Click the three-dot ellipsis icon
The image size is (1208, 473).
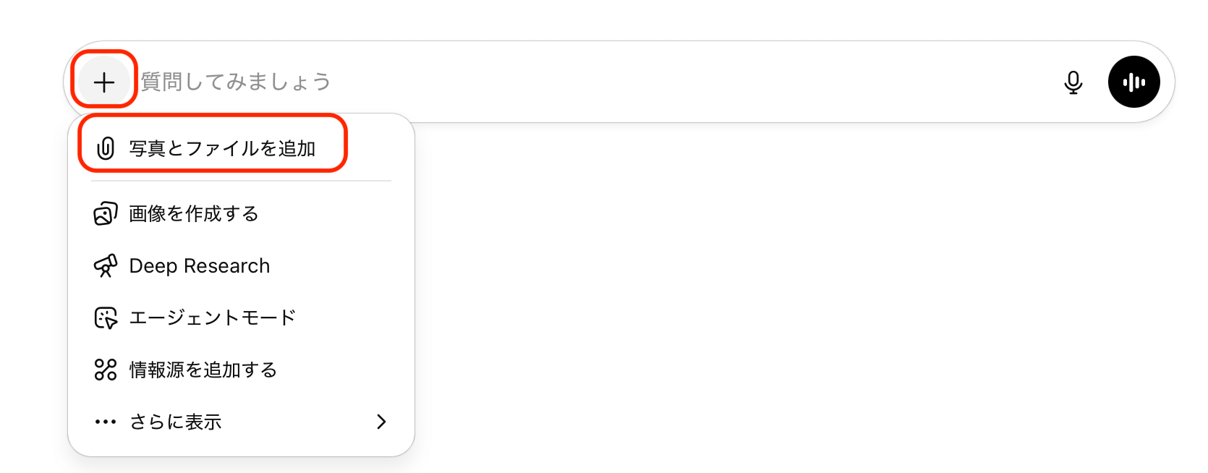click(106, 422)
